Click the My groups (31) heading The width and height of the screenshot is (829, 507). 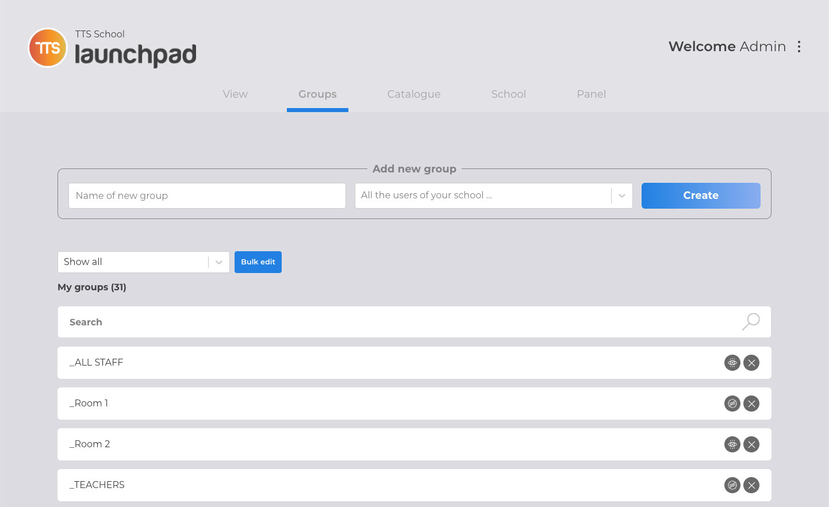coord(92,287)
